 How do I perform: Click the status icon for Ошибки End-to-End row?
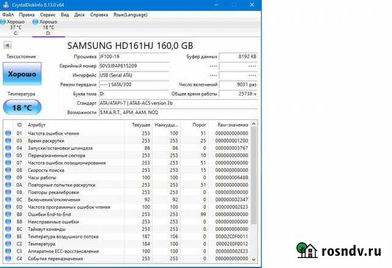8,214
